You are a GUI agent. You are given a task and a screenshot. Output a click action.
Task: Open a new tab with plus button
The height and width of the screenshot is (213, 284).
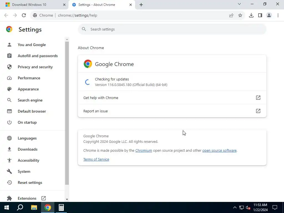(141, 5)
